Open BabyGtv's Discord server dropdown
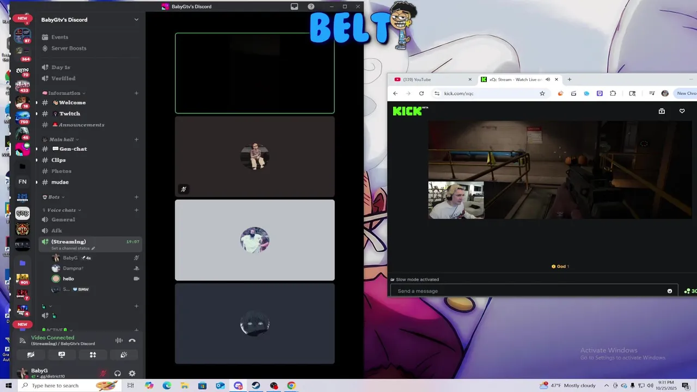The height and width of the screenshot is (392, 697). pyautogui.click(x=136, y=20)
